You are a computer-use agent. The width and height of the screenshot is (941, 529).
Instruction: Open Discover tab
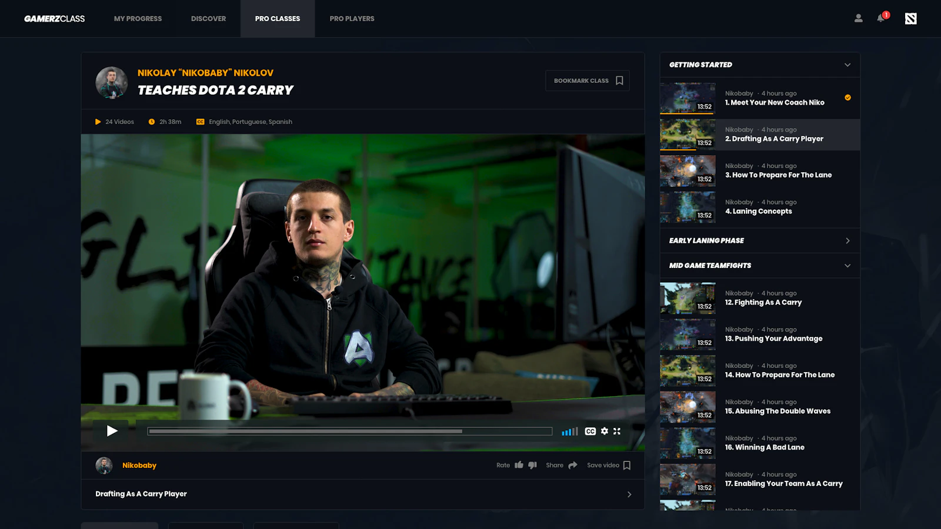(x=208, y=19)
